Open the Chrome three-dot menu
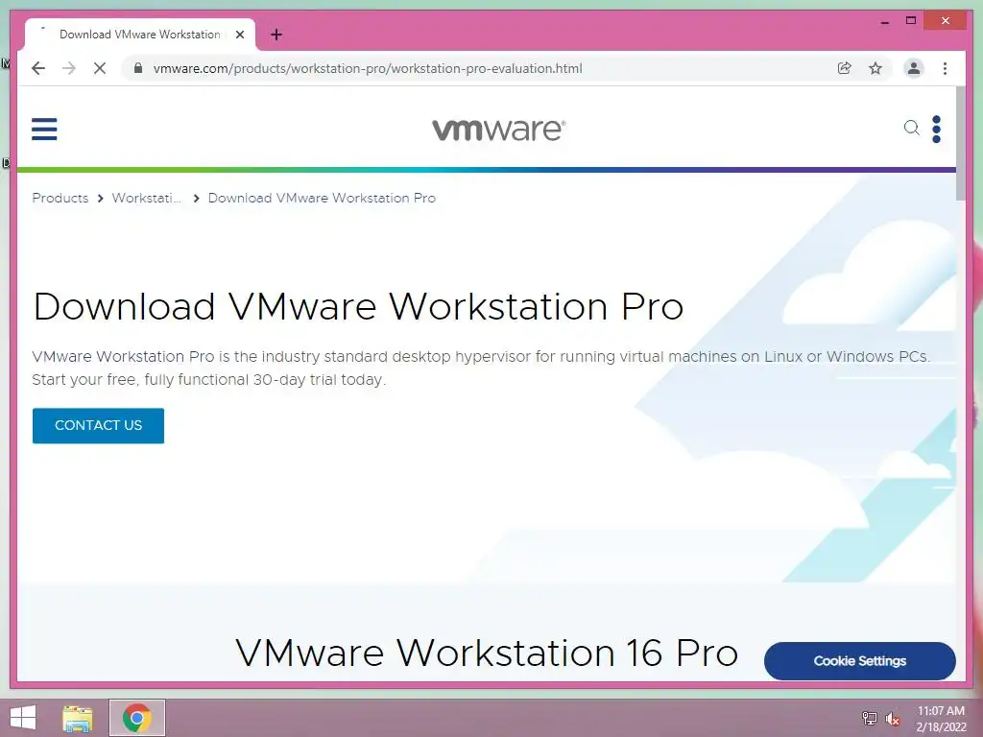 click(945, 68)
